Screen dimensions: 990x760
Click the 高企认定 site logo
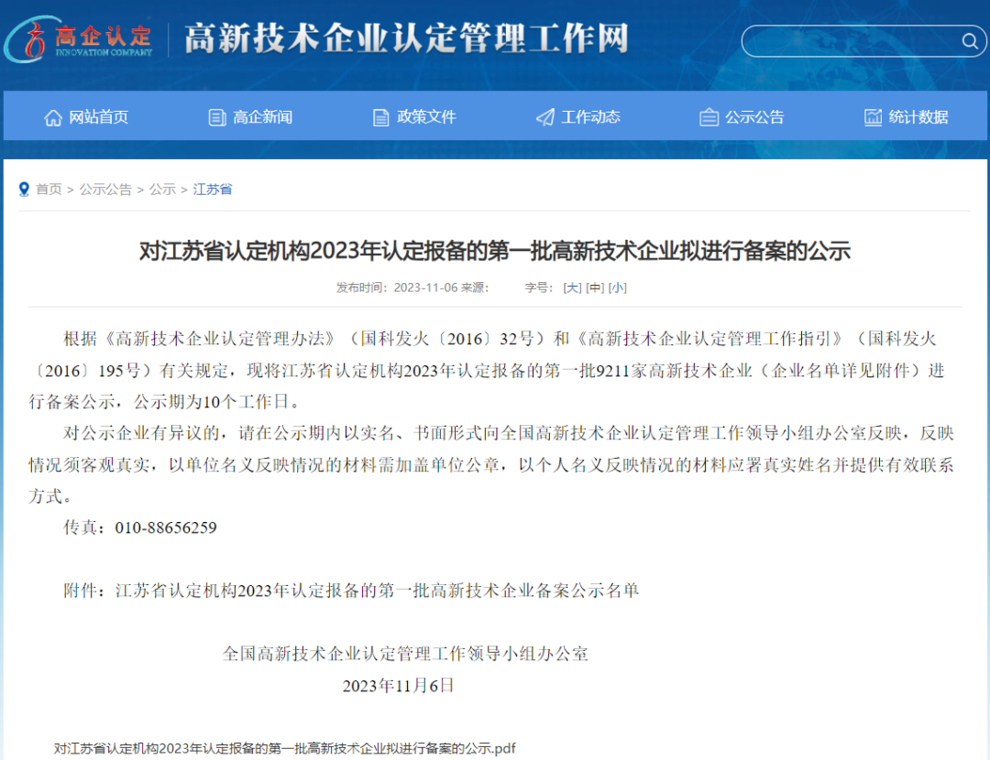point(79,39)
